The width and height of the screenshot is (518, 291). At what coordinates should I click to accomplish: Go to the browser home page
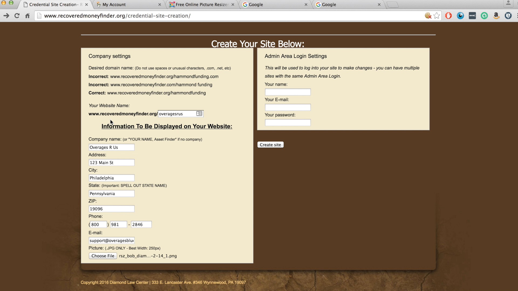(x=27, y=16)
